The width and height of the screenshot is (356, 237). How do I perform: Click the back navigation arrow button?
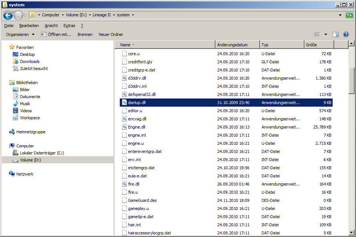pyautogui.click(x=8, y=15)
